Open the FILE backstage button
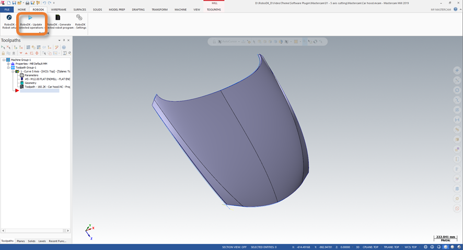Image resolution: width=463 pixels, height=250 pixels. tap(7, 9)
